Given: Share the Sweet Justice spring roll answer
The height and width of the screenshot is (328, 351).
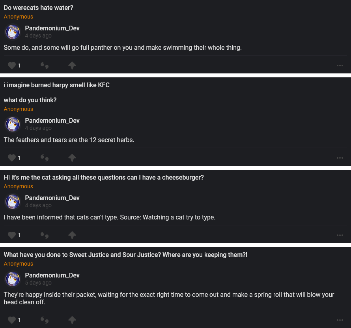Looking at the screenshot, I should click(x=72, y=320).
